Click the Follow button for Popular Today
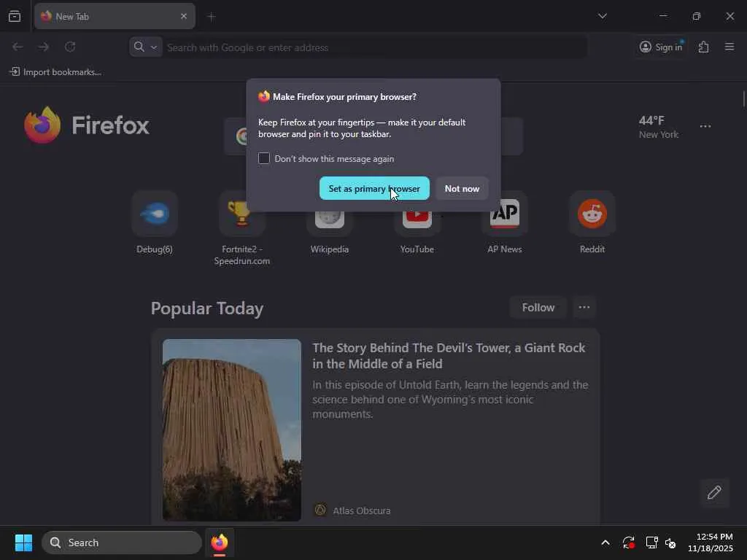Image resolution: width=747 pixels, height=560 pixels. (x=538, y=308)
